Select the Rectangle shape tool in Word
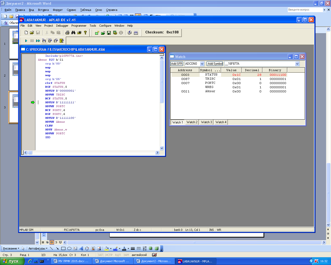Image resolution: width=331 pixels, height=265 pixels. click(x=63, y=248)
